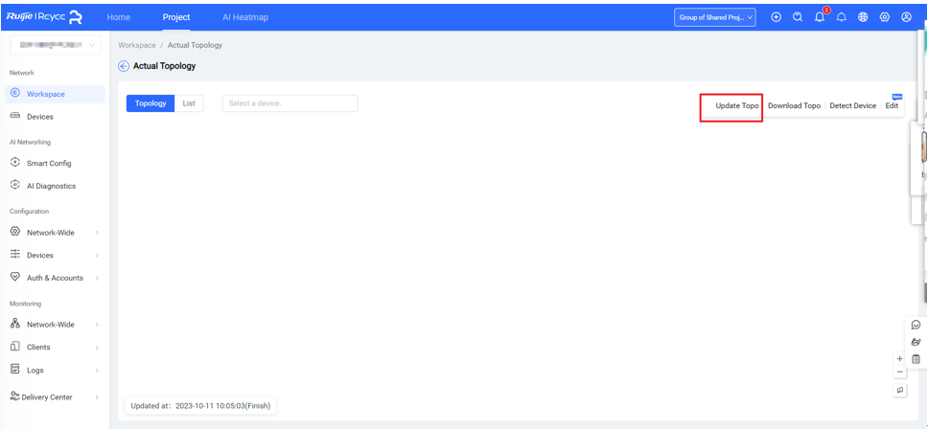Open the settings gear icon in header
The image size is (928, 431).
point(885,17)
